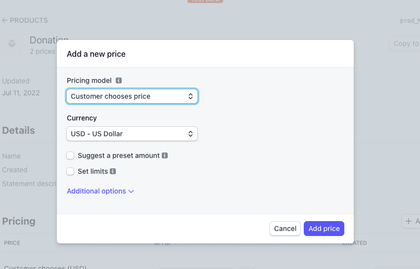Click the PRICE column header
Image resolution: width=420 pixels, height=269 pixels.
click(x=12, y=243)
